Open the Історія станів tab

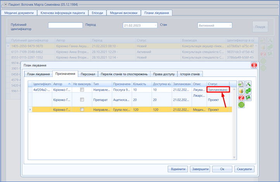(x=190, y=74)
